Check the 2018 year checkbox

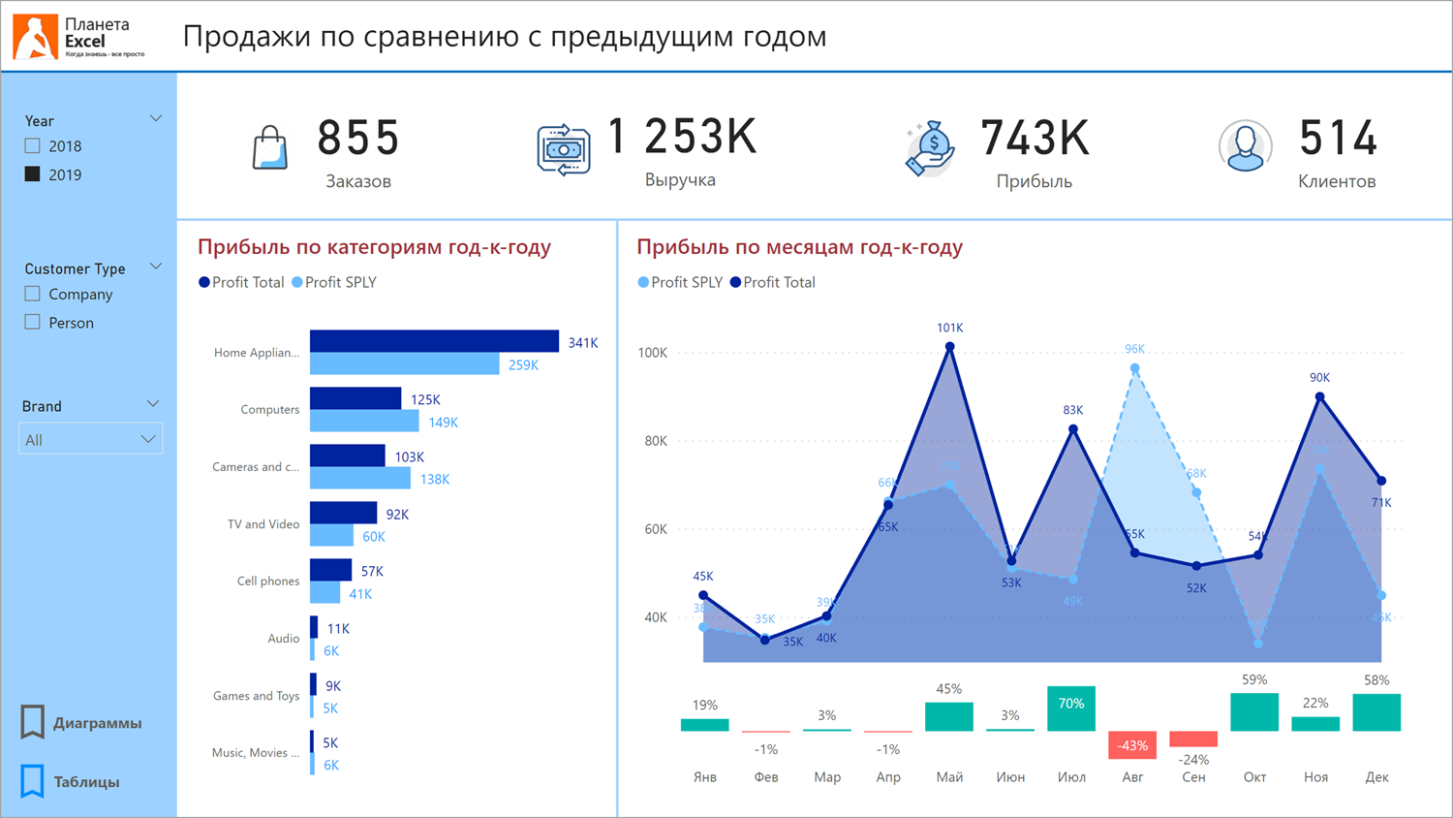(x=33, y=146)
